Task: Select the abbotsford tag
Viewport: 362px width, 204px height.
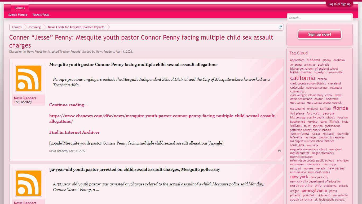Action: pos(297,60)
